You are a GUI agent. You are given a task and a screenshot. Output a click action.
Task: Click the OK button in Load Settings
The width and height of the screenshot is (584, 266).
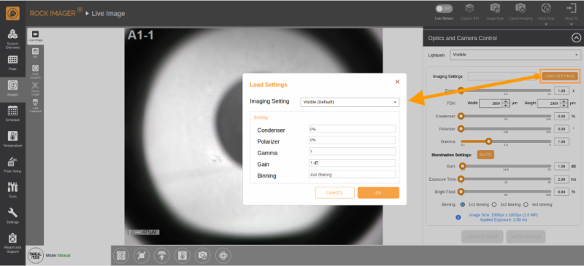[x=378, y=192]
